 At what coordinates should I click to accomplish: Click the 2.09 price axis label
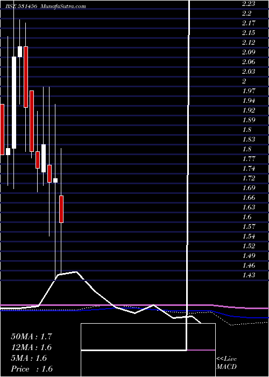[249, 52]
